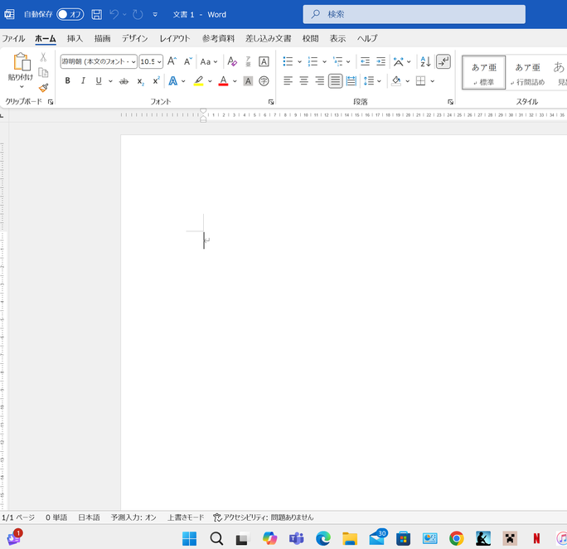Viewport: 567px width, 549px height.
Task: Click the Format Painter brush icon
Action: pos(43,87)
